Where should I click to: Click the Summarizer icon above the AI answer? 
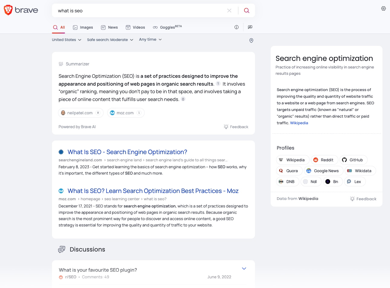coord(61,64)
